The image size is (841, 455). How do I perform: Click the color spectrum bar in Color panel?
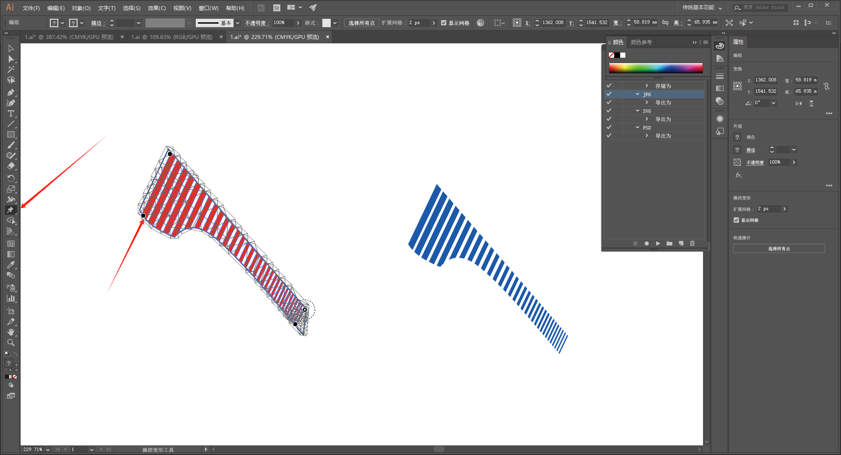click(655, 67)
